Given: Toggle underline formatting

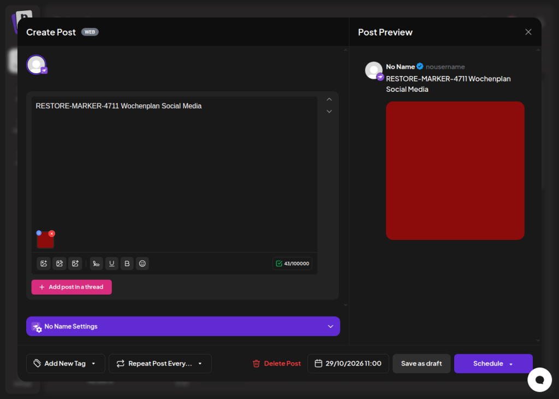Looking at the screenshot, I should (111, 263).
